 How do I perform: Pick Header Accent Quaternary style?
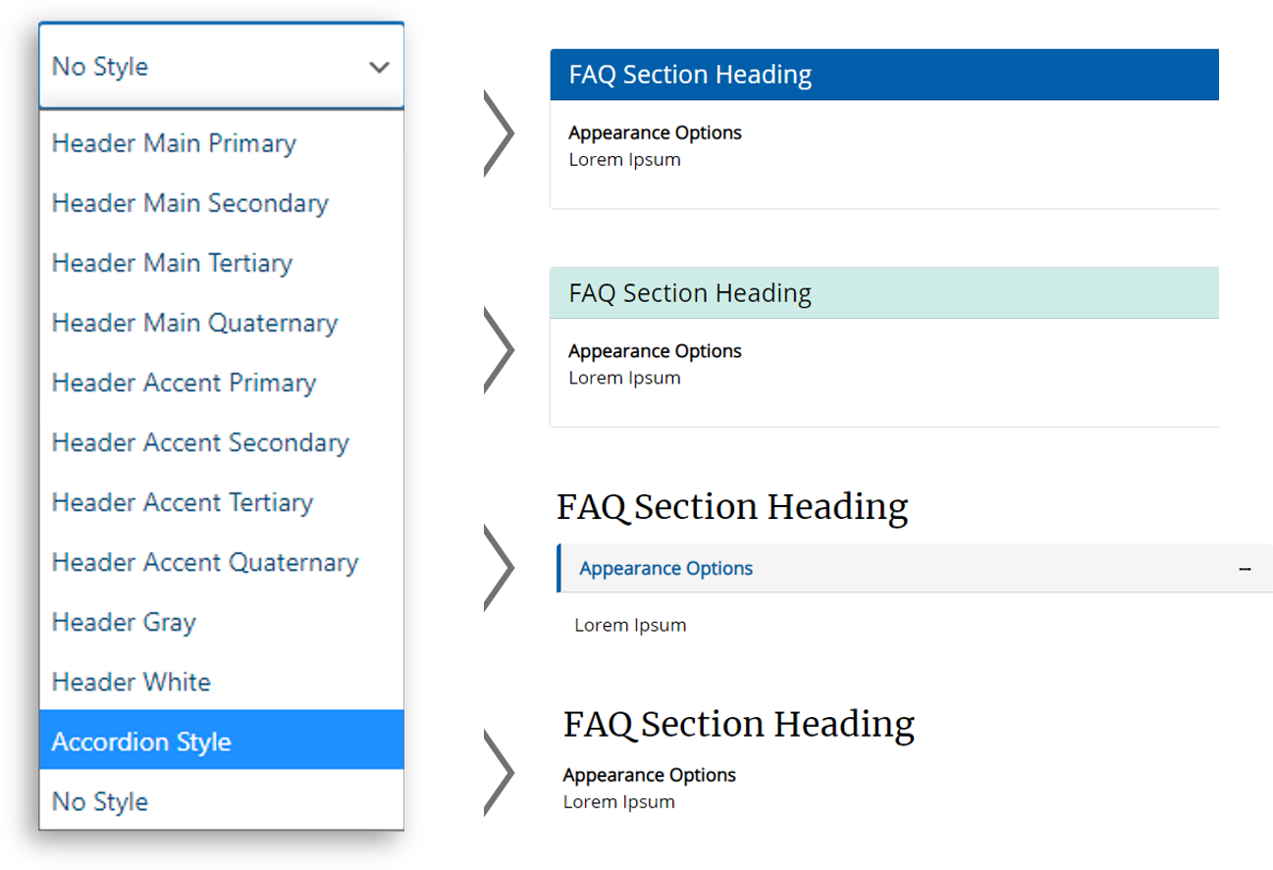tap(205, 562)
